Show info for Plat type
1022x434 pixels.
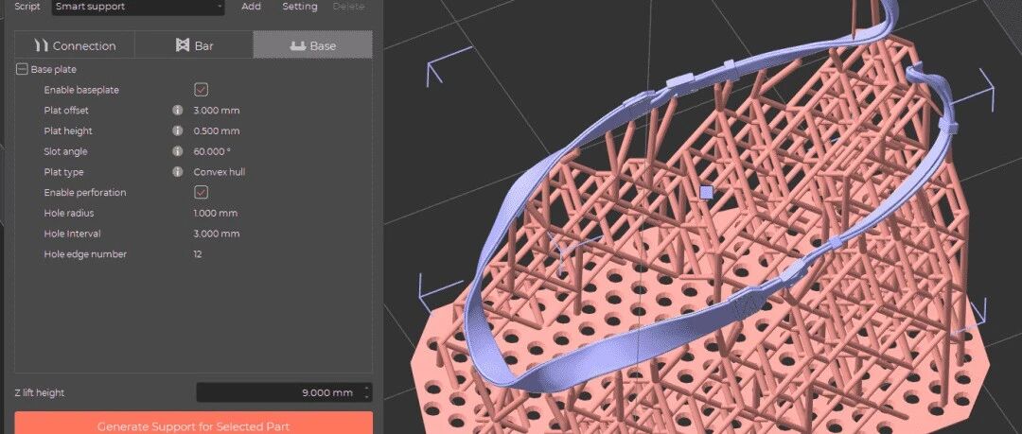click(x=177, y=172)
